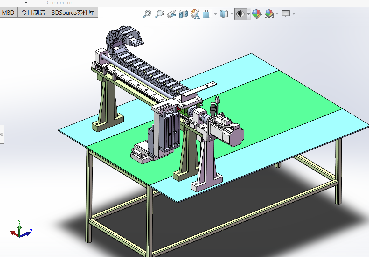Click the red X axis of the triad

(13, 233)
